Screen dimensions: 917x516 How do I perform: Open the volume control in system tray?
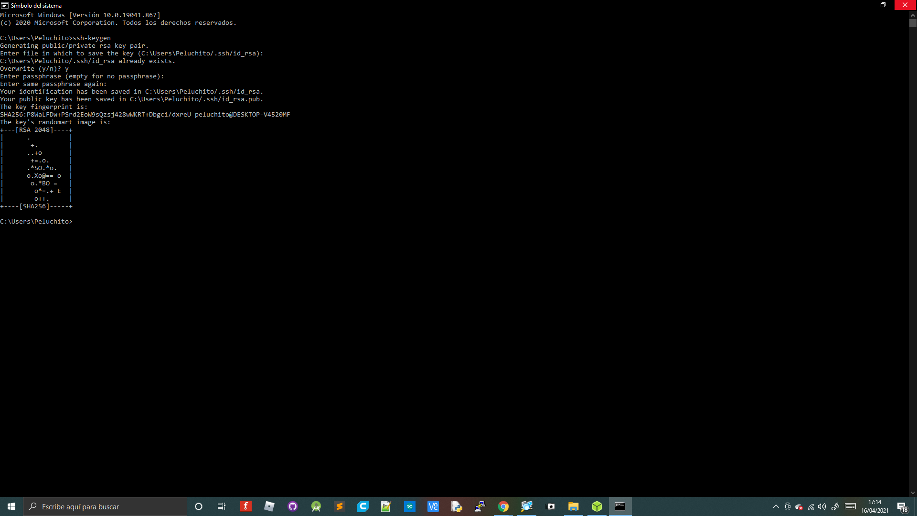(x=822, y=506)
